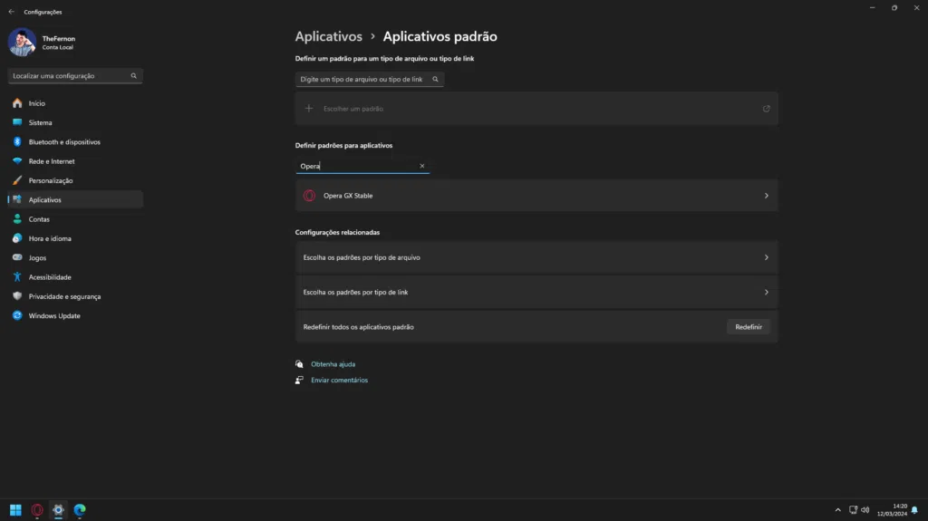Clear the Opera search text with X
This screenshot has width=928, height=521.
pyautogui.click(x=422, y=166)
